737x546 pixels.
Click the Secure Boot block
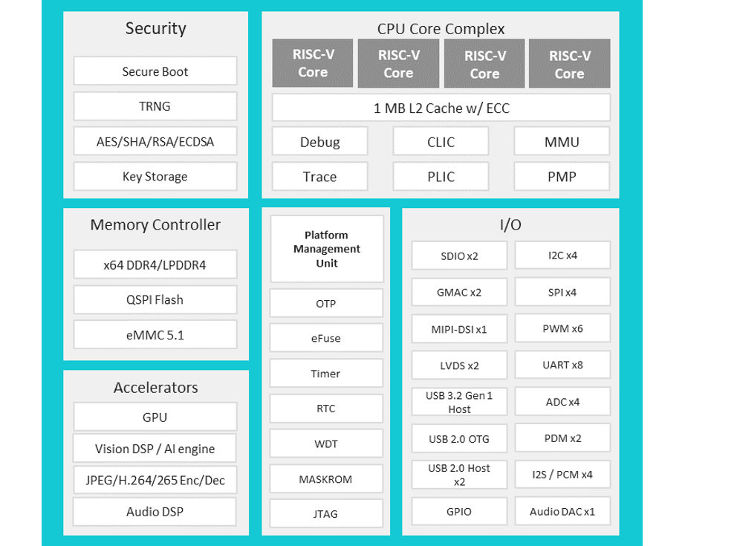point(155,71)
